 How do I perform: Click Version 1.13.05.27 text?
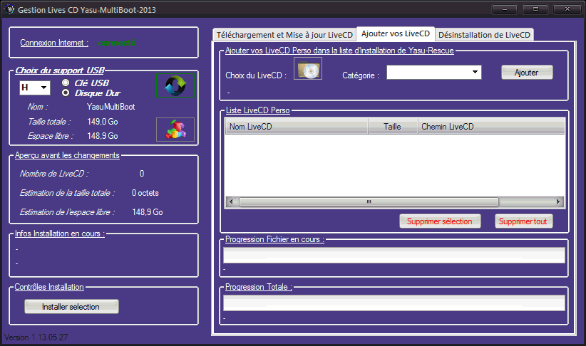click(x=36, y=337)
